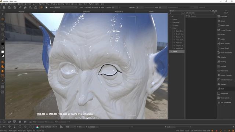The width and height of the screenshot is (235, 132).
Task: Open the RGB component dropdown
Action: [x=70, y=127]
